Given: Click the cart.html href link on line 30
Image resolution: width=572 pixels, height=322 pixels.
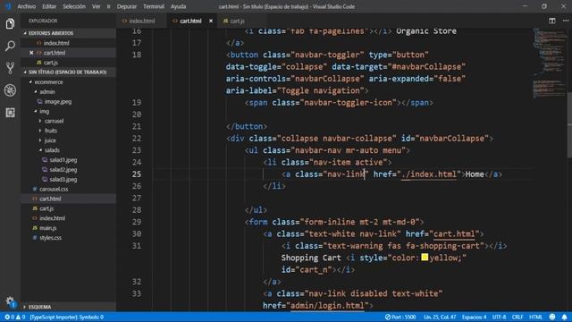Looking at the screenshot, I should click(454, 234).
